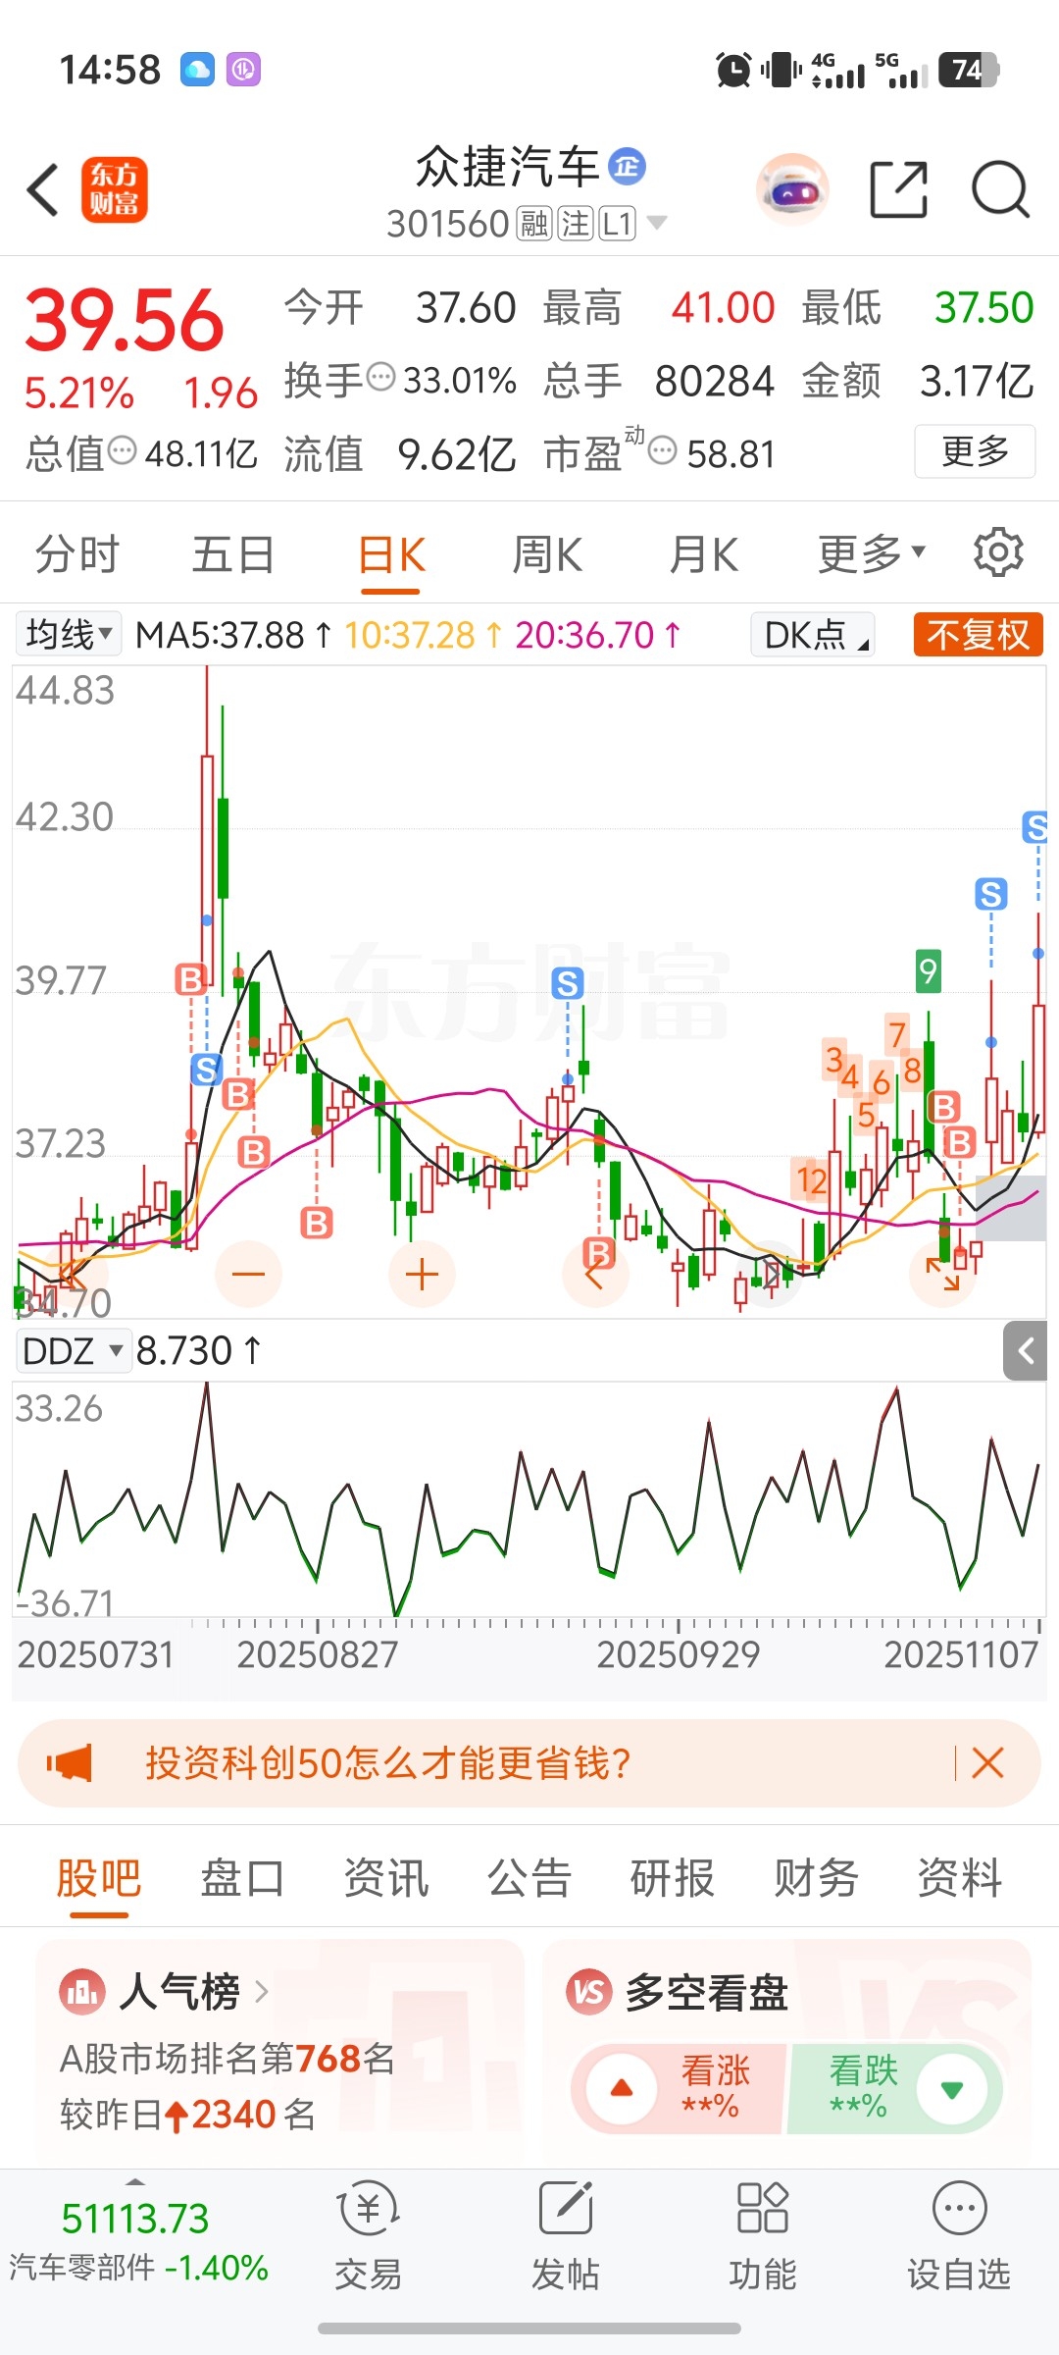The height and width of the screenshot is (2355, 1059).
Task: Expand 人气榜 chevron
Action: 262,1992
